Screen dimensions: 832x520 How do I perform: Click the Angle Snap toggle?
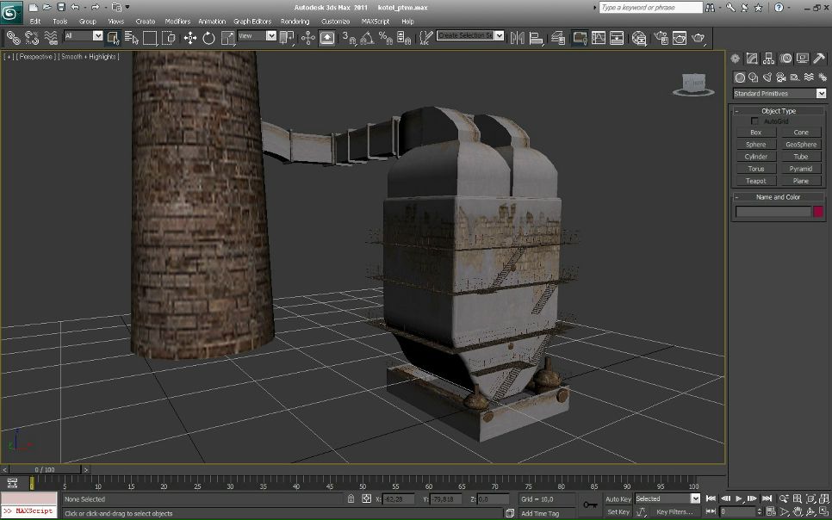367,38
